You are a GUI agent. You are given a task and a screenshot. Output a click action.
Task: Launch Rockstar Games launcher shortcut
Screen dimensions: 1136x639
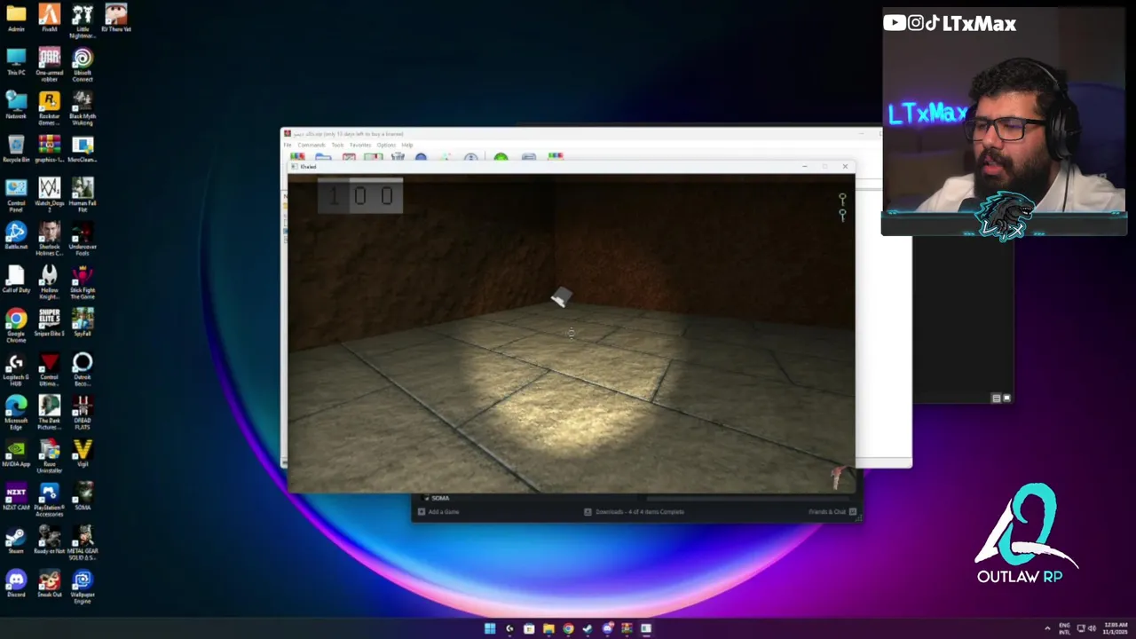[x=50, y=108]
